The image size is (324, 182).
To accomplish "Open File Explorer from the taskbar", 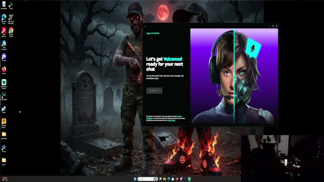I will click(x=165, y=179).
